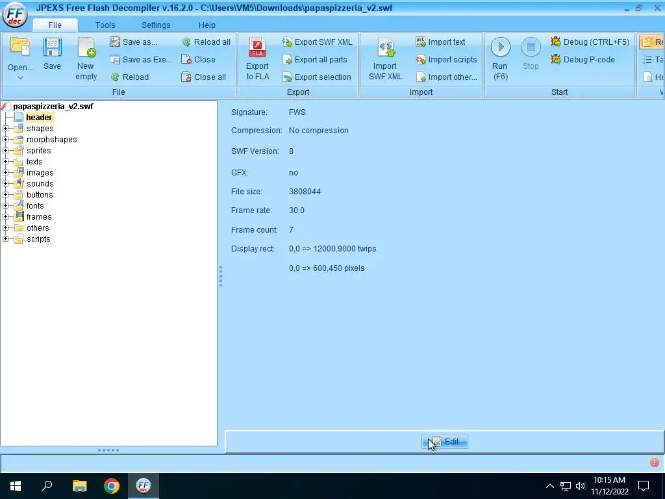Expand the buttons tree node
Viewport: 665px width, 499px height.
[x=5, y=194]
